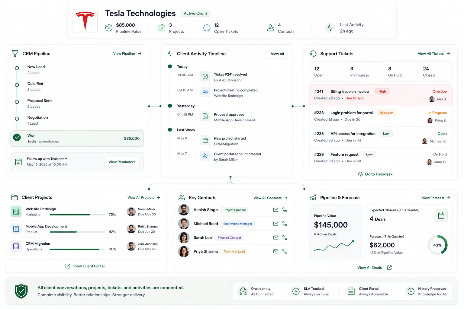Open View All Projects link
464x309 pixels.
click(144, 198)
